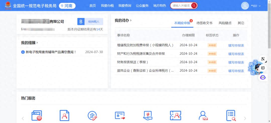Click the 未申报 tag in 增值税 row
The width and height of the screenshot is (271, 123).
[212, 45]
